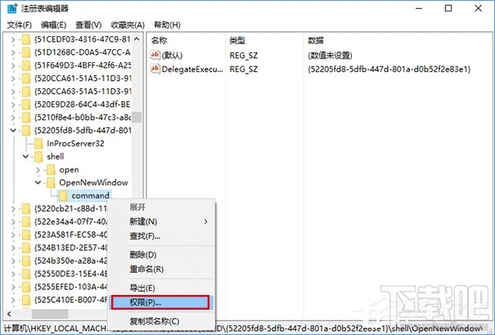Click the open key folder icon
The image size is (495, 335).
click(x=51, y=170)
